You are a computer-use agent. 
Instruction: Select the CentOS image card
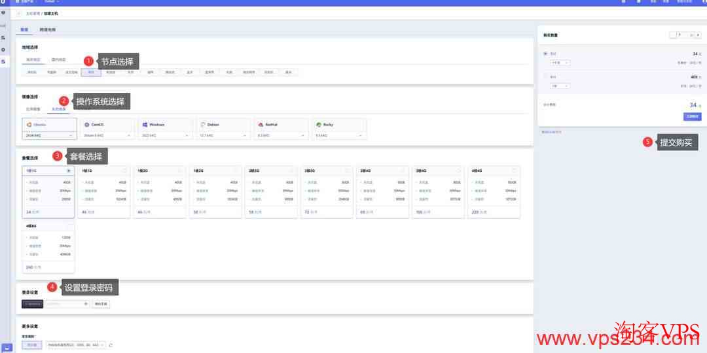tap(106, 124)
